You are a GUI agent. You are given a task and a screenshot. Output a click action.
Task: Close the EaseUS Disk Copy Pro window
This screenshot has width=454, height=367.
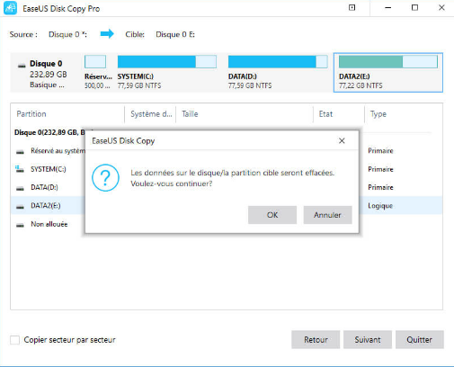pyautogui.click(x=441, y=8)
